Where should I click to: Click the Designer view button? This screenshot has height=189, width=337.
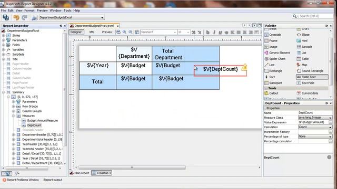76,32
